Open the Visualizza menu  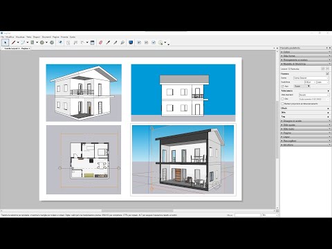(x=20, y=37)
